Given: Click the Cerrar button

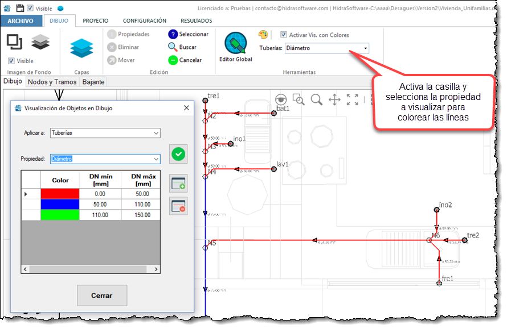Looking at the screenshot, I should 102,295.
